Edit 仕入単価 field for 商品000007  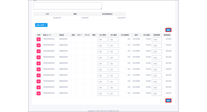click(x=103, y=76)
